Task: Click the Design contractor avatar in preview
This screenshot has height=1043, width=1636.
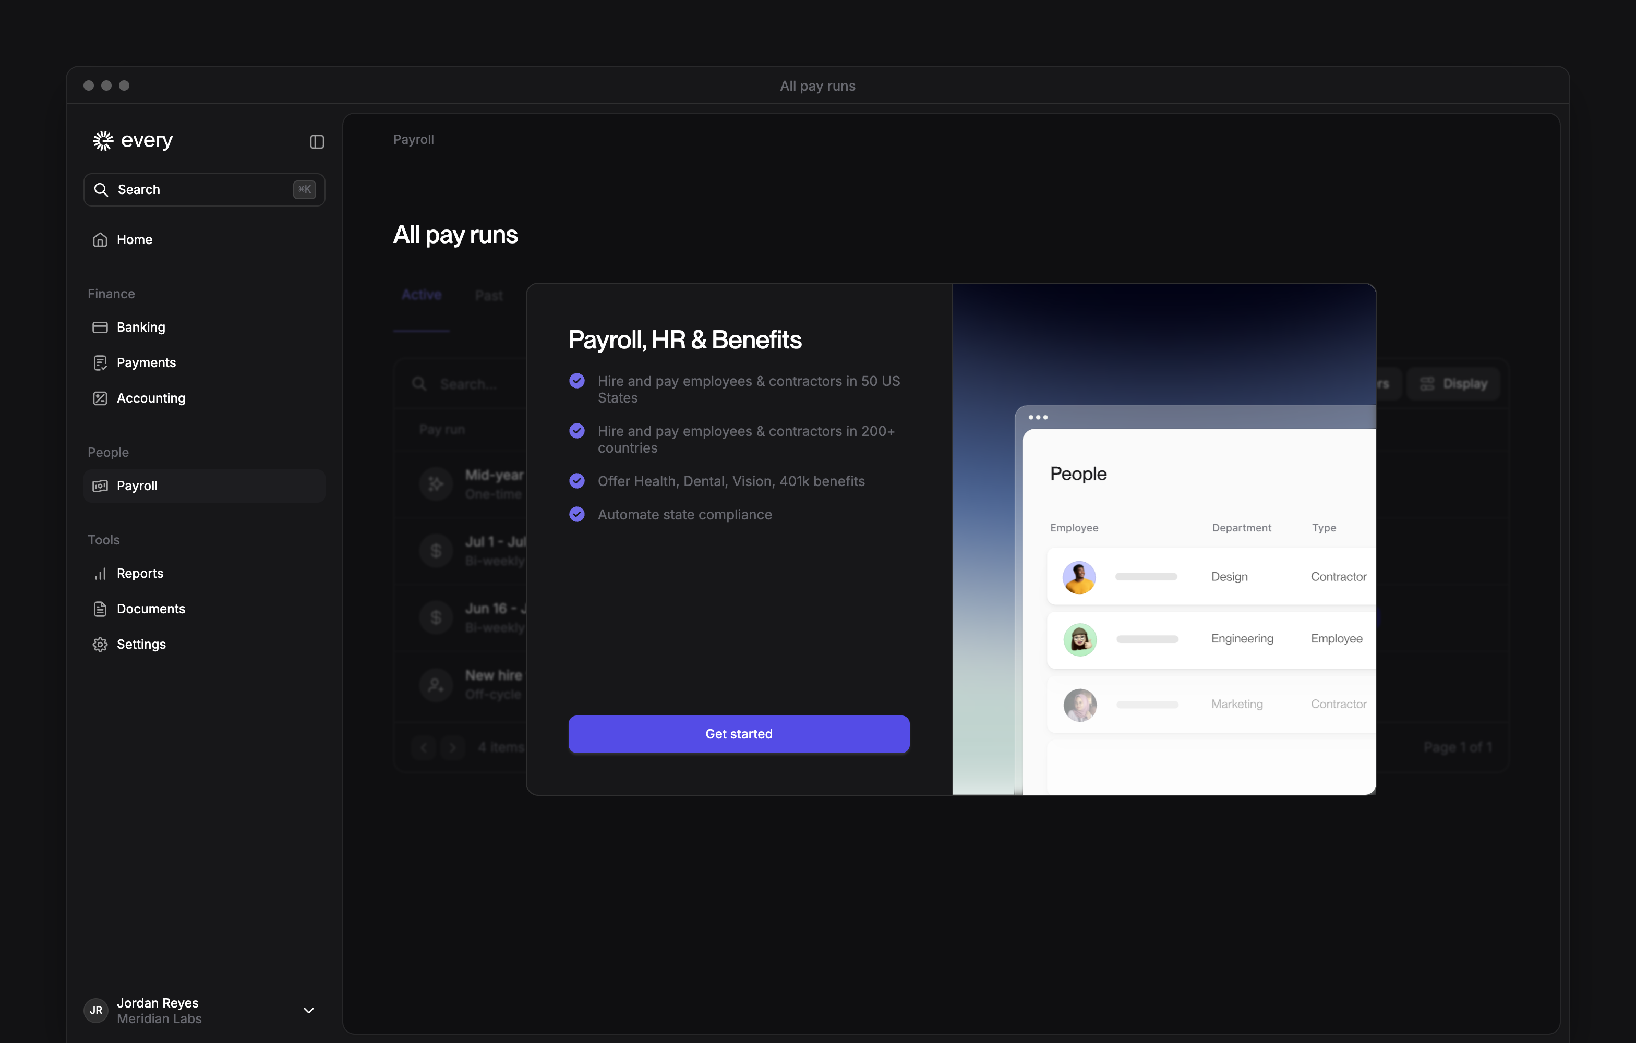Action: (x=1079, y=577)
